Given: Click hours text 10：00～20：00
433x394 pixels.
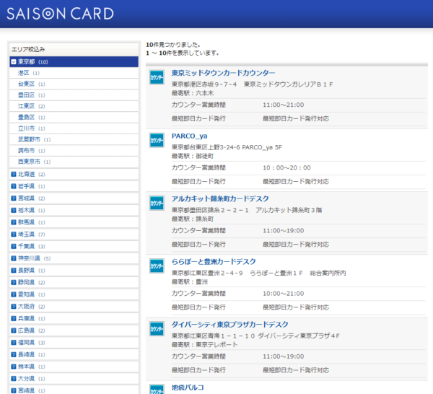Looking at the screenshot, I should (287, 167).
